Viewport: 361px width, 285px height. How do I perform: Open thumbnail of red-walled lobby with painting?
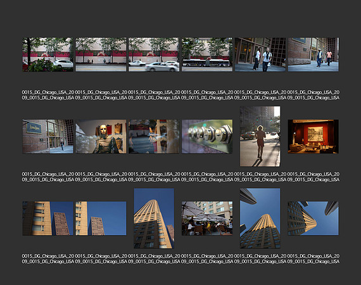(x=313, y=136)
